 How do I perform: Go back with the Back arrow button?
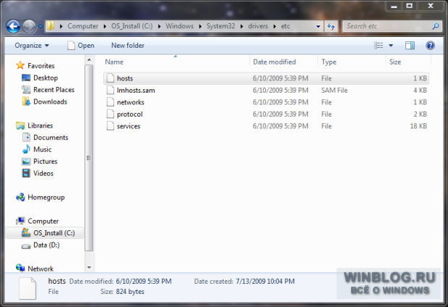coord(13,26)
